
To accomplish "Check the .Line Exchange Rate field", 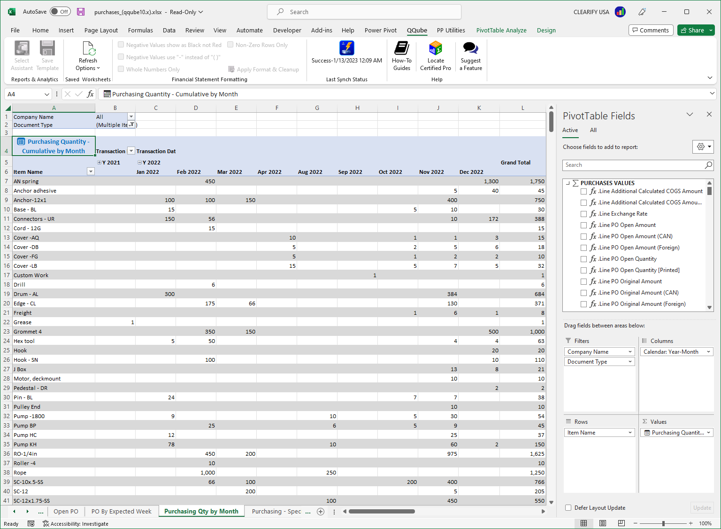I will click(583, 214).
